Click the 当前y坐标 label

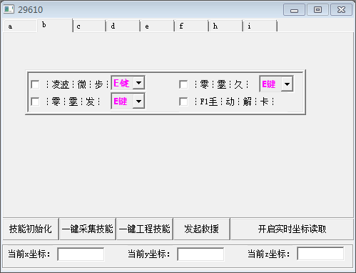coord(149,254)
